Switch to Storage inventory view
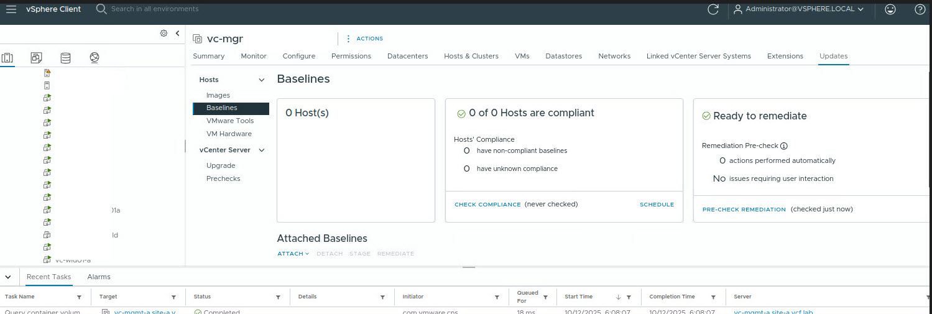This screenshot has height=314, width=932. pos(65,58)
